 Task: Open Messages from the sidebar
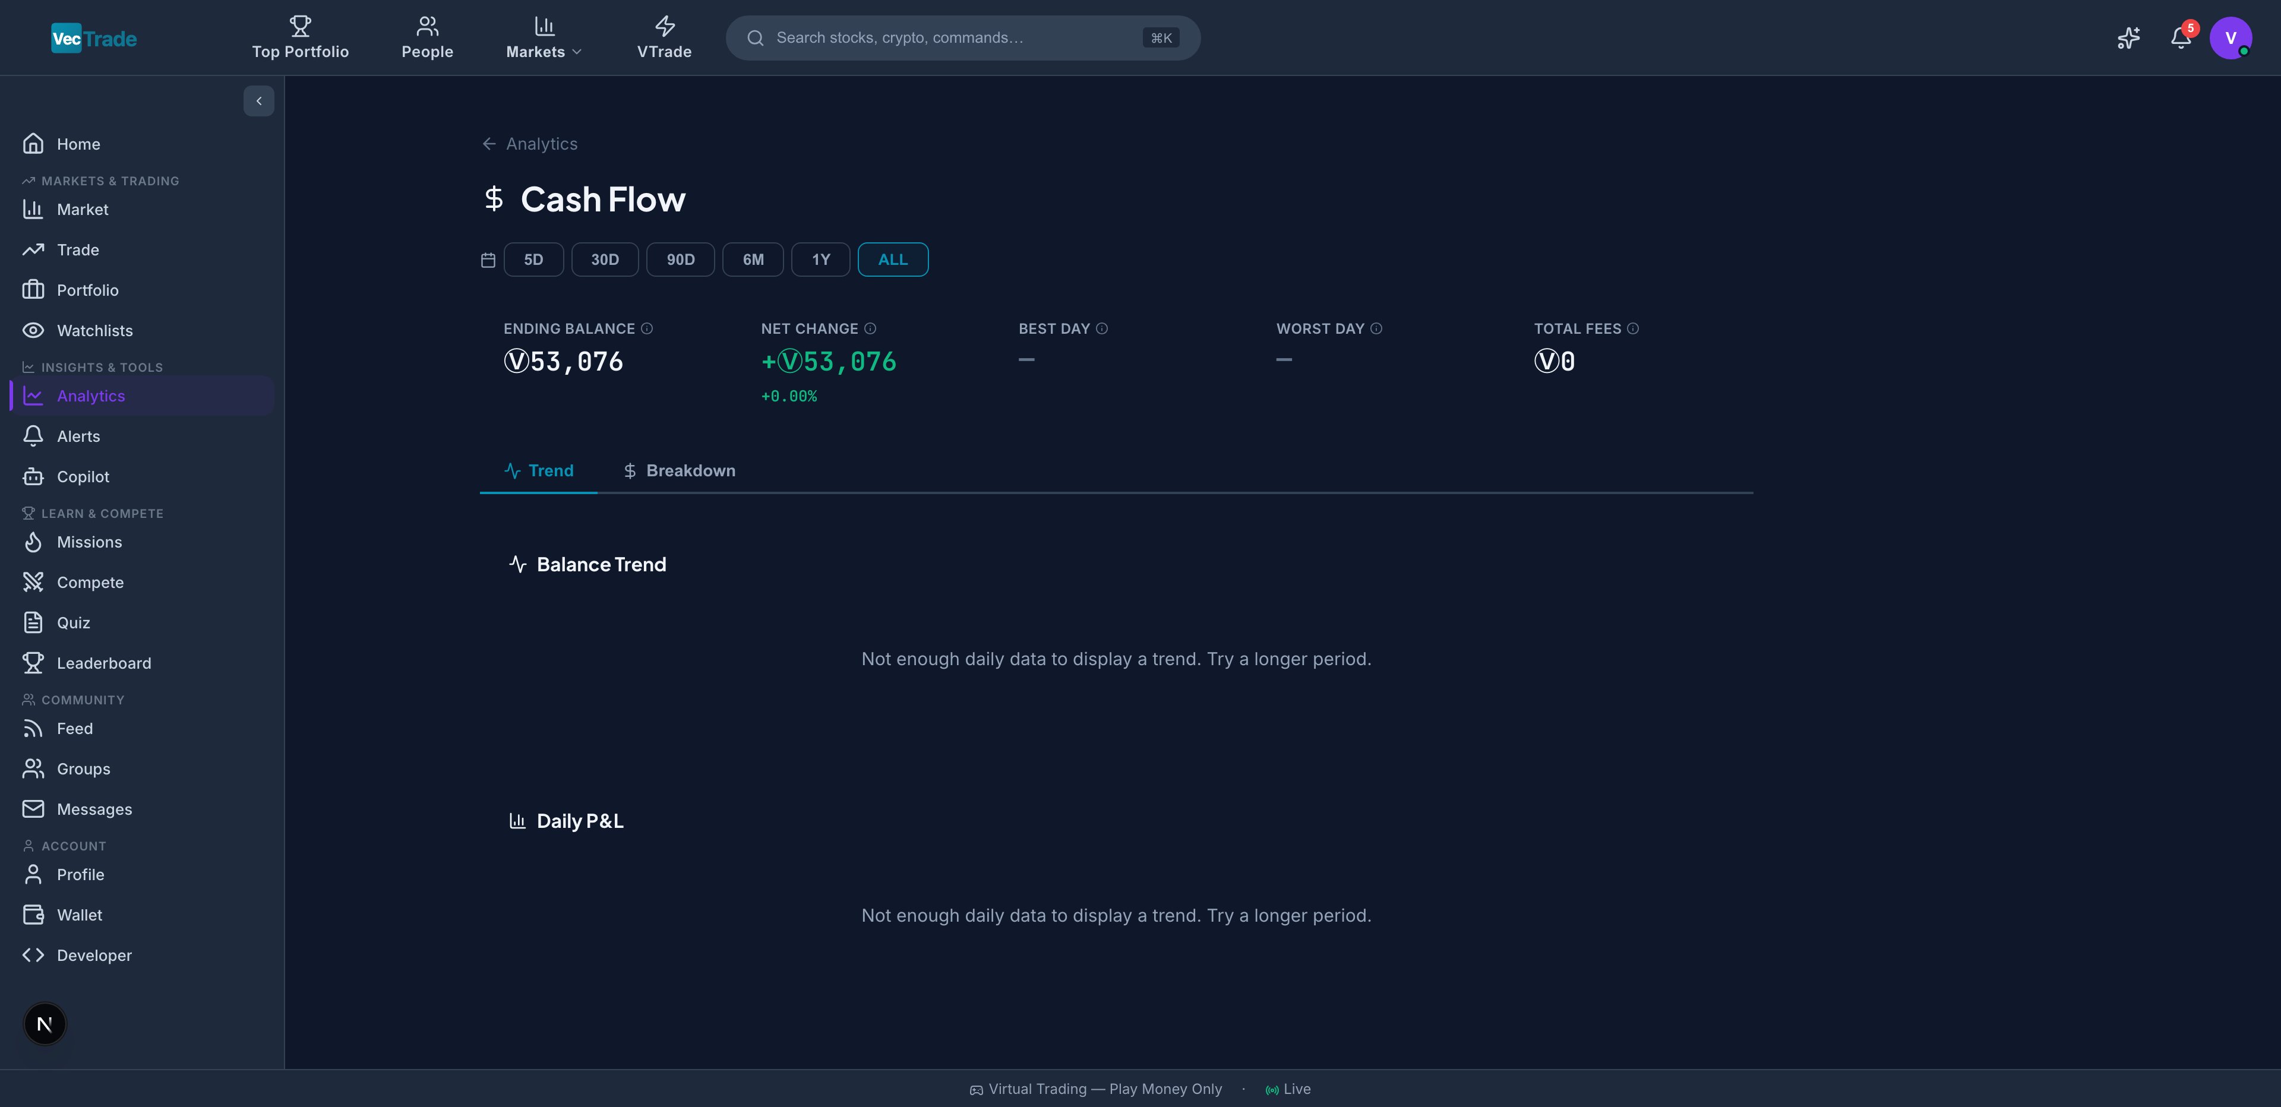coord(142,809)
